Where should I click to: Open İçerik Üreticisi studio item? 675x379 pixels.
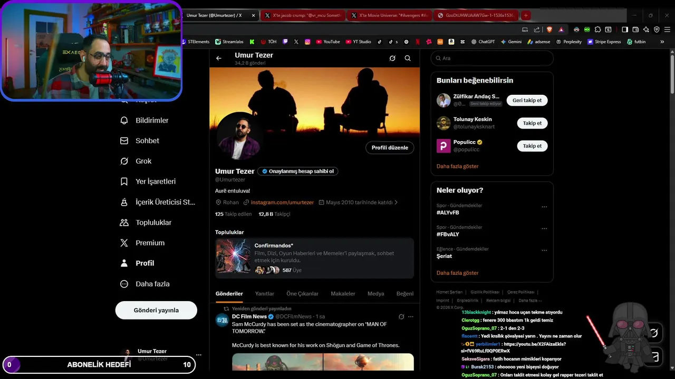point(158,202)
